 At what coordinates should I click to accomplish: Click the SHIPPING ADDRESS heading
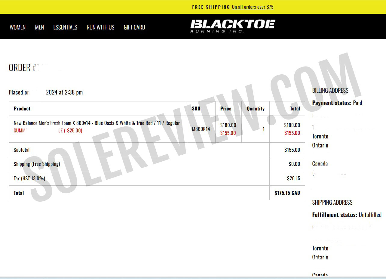(332, 202)
